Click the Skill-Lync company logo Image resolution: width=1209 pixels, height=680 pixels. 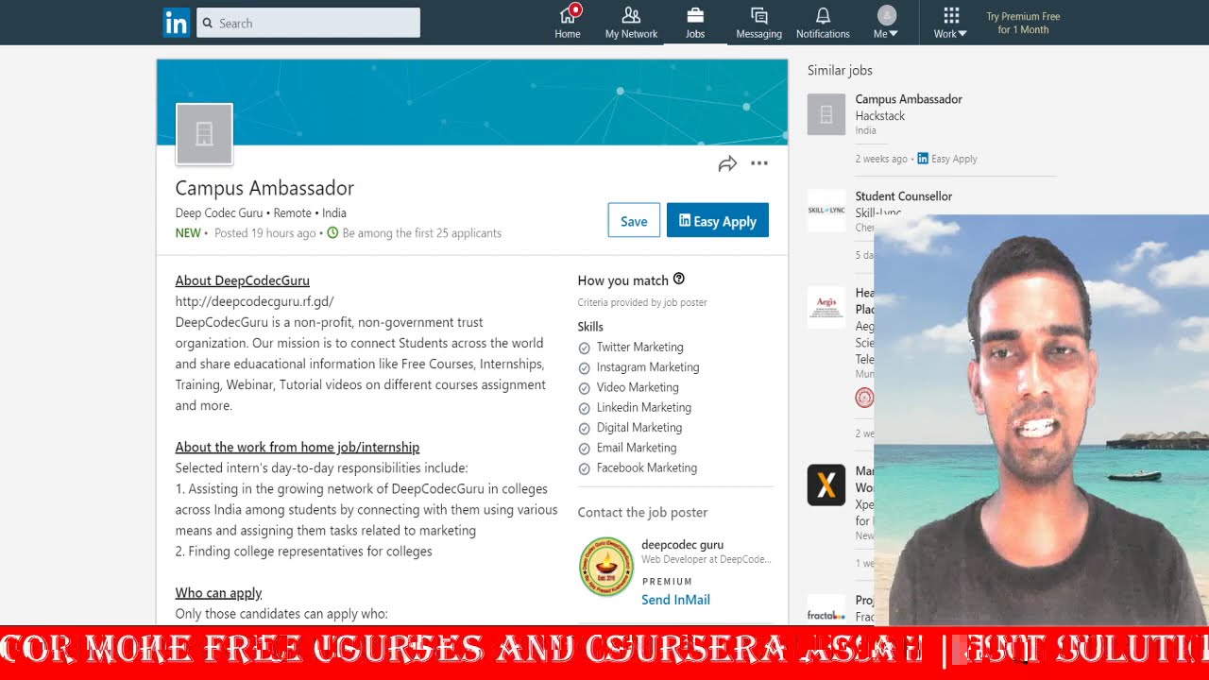pyautogui.click(x=826, y=210)
